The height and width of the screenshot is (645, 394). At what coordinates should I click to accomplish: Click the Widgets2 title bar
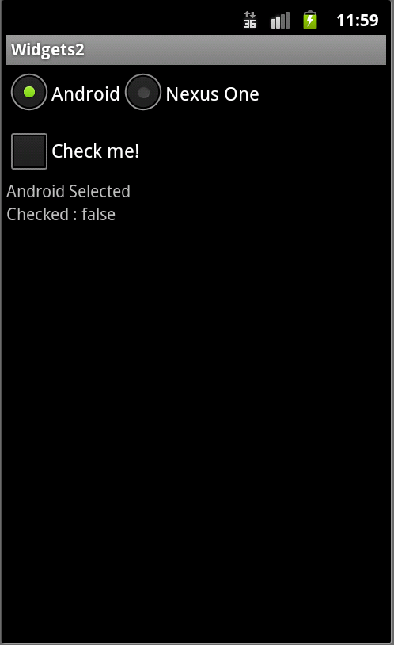196,50
